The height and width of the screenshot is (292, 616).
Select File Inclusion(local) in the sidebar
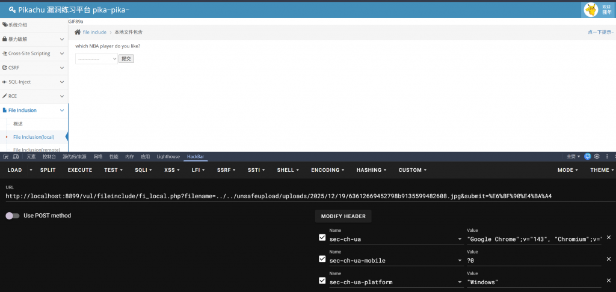pyautogui.click(x=34, y=137)
